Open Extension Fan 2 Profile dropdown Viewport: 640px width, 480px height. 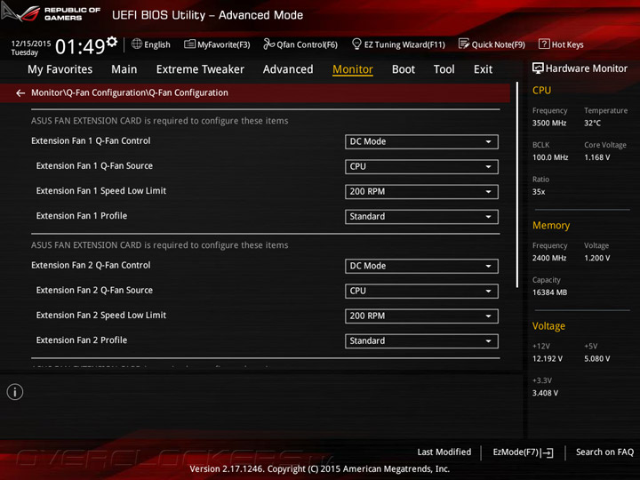(421, 341)
